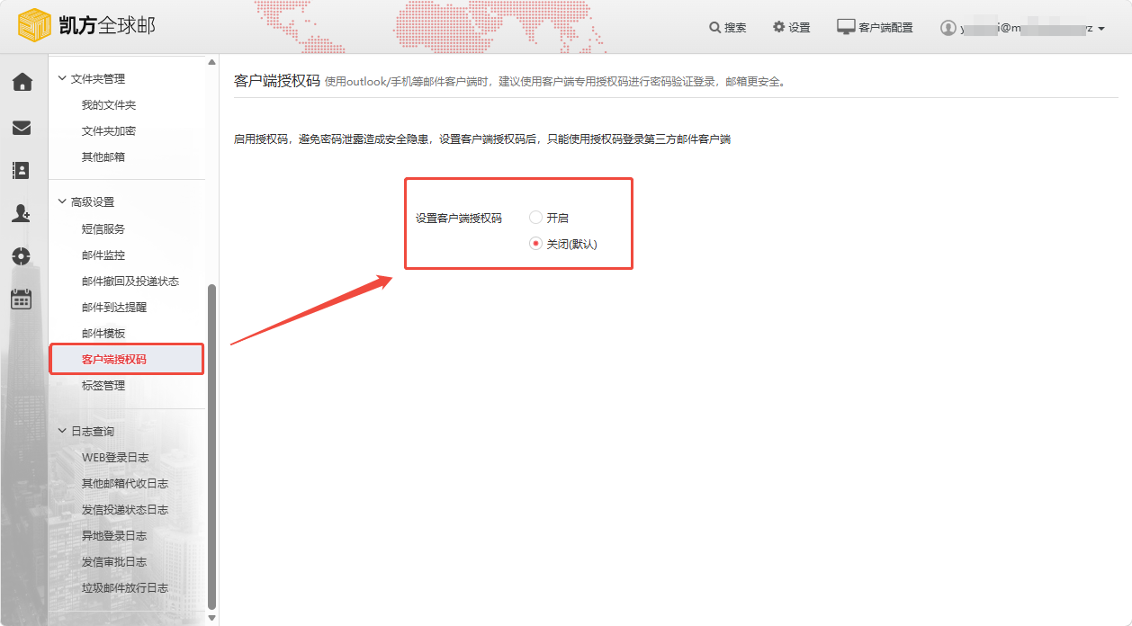
Task: Click the search magnifier icon
Action: 714,27
